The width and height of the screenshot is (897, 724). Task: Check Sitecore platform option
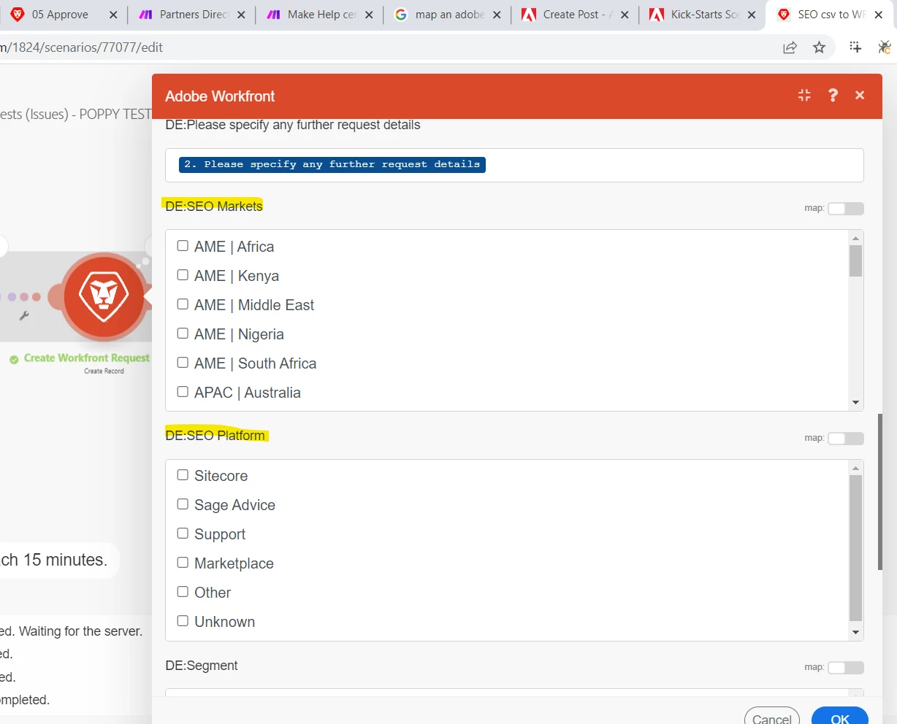[183, 475]
